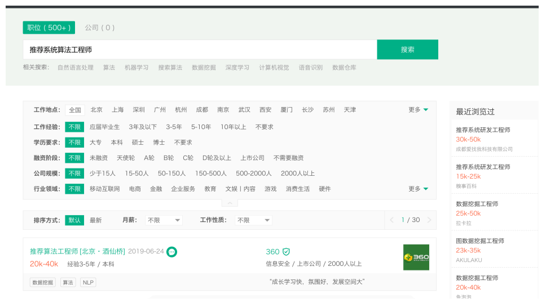Filter education to 本科
Viewport: 546px width, 302px height.
pyautogui.click(x=117, y=143)
